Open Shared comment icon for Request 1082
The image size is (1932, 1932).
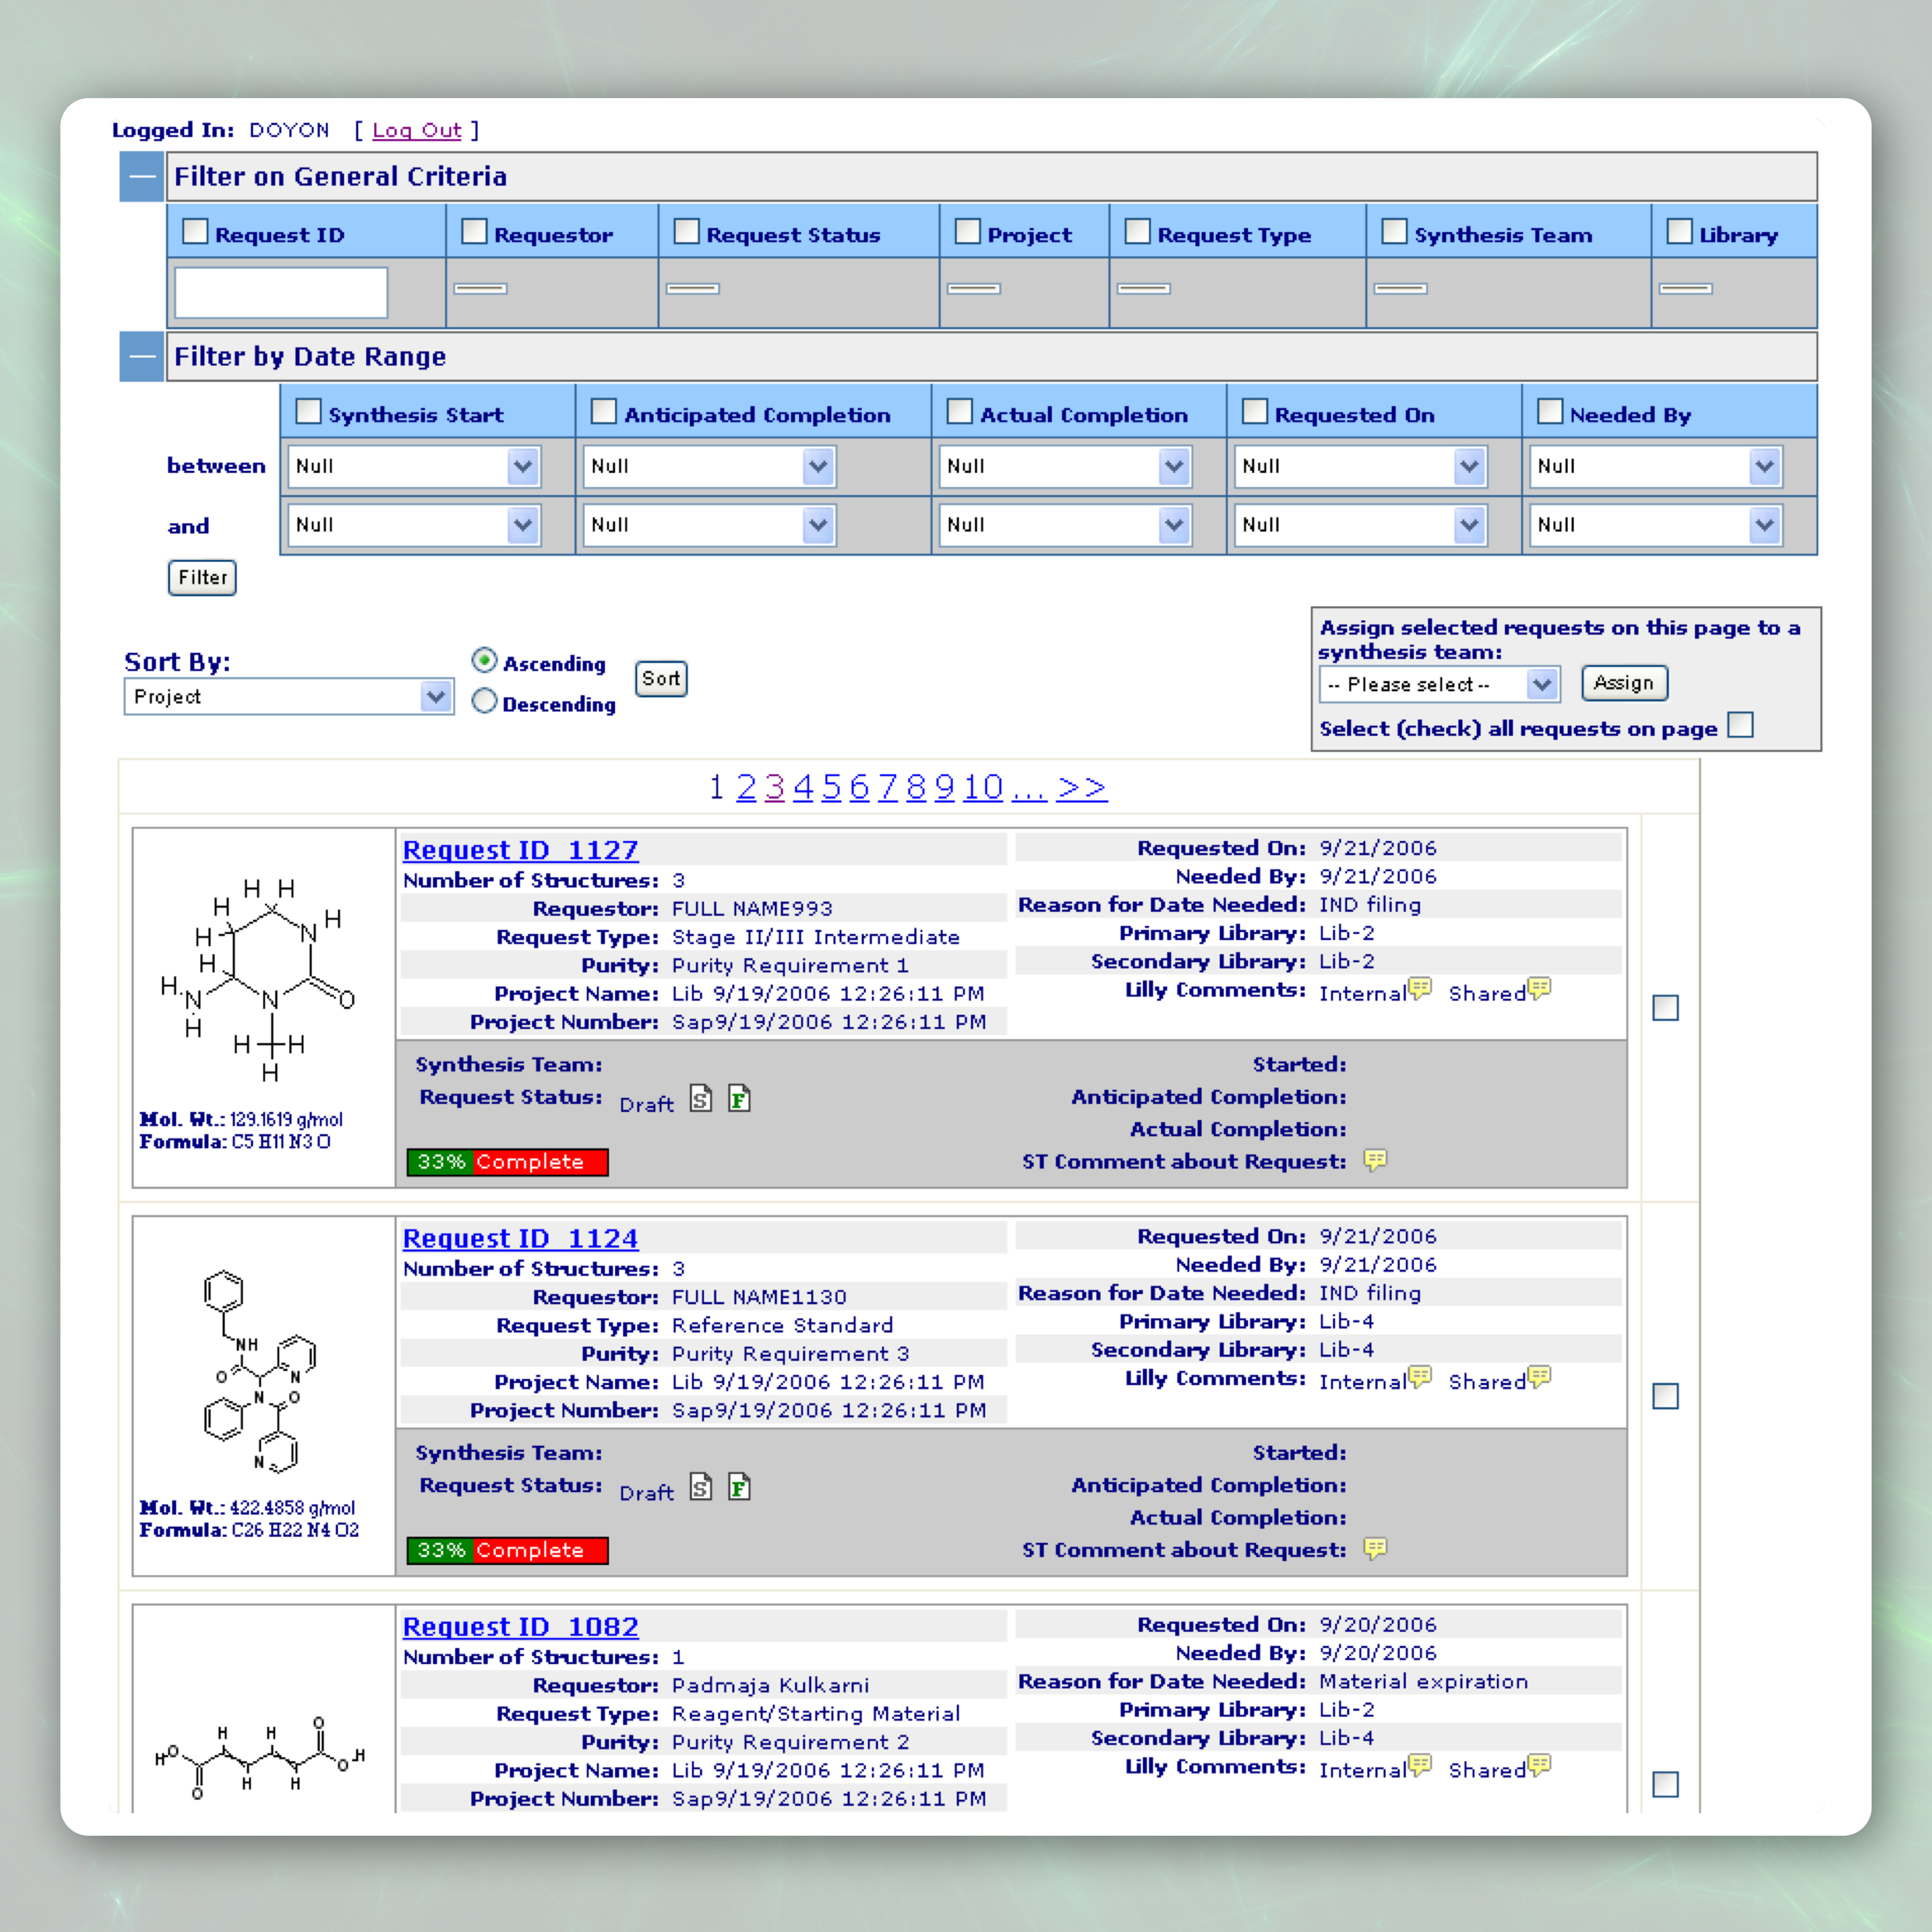[x=1539, y=1765]
